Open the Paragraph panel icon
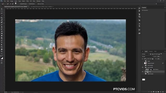The height and width of the screenshot is (93, 166). [x=140, y=26]
